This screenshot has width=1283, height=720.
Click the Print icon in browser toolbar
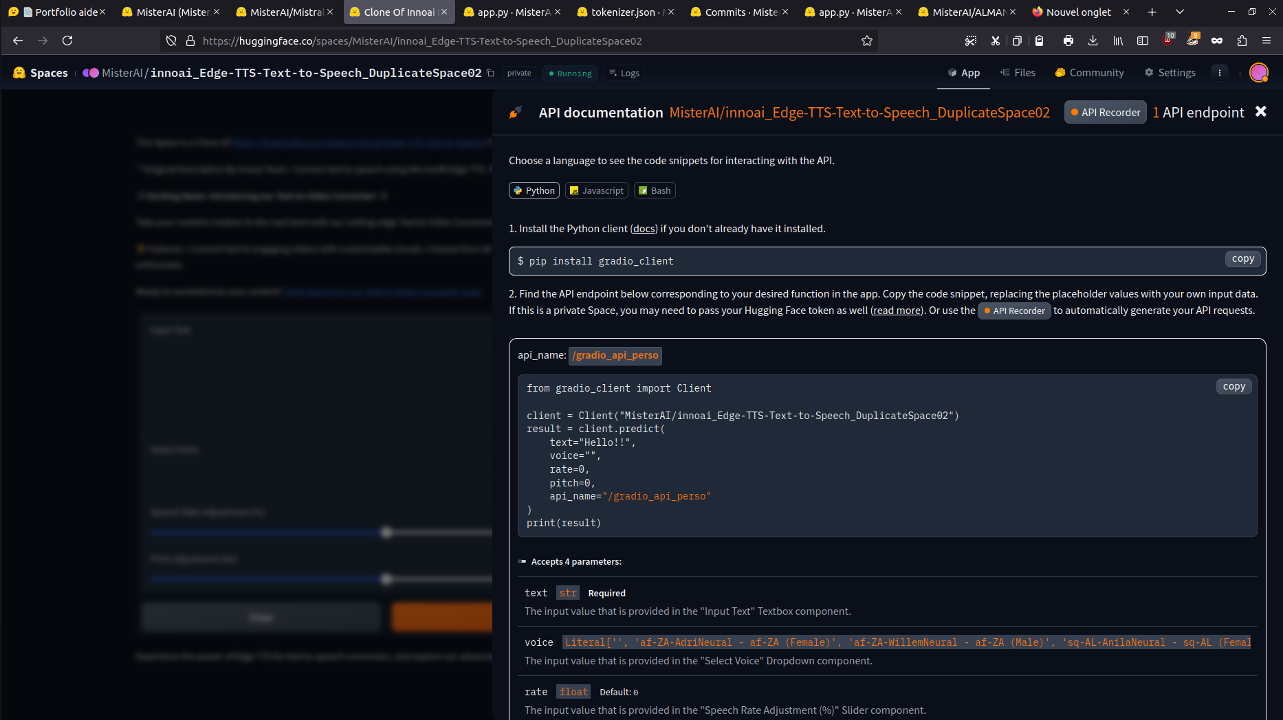tap(1068, 41)
